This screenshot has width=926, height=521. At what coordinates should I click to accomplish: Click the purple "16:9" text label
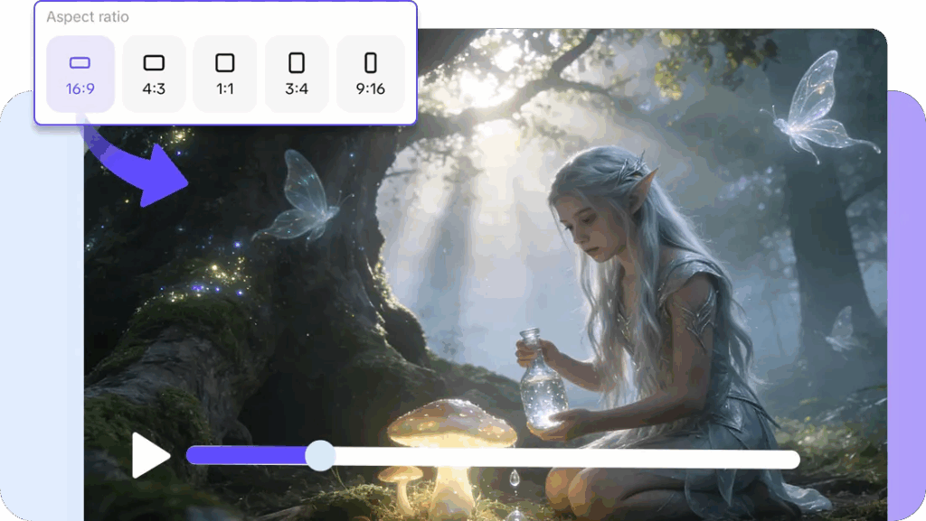[x=80, y=89]
